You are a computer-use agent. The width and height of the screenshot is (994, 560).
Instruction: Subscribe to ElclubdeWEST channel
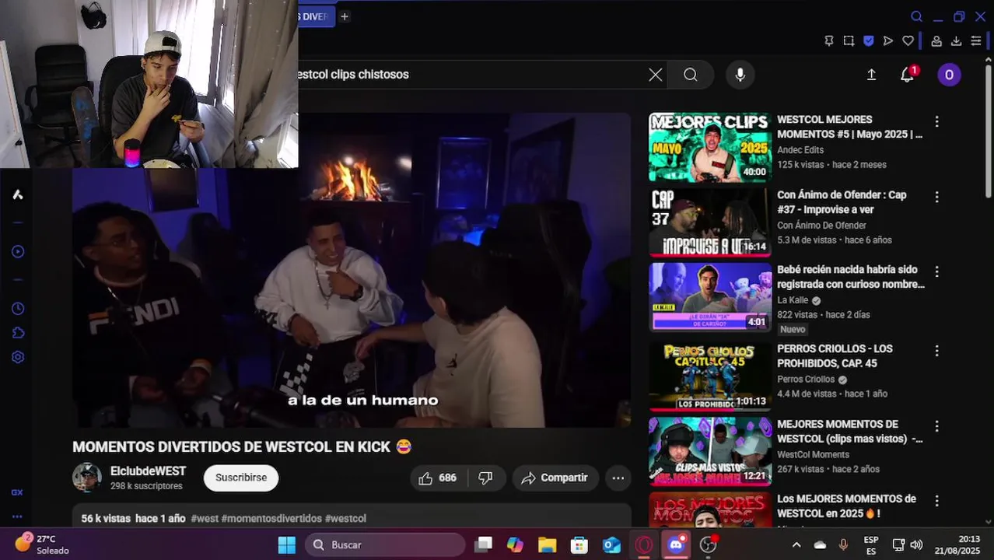(241, 478)
